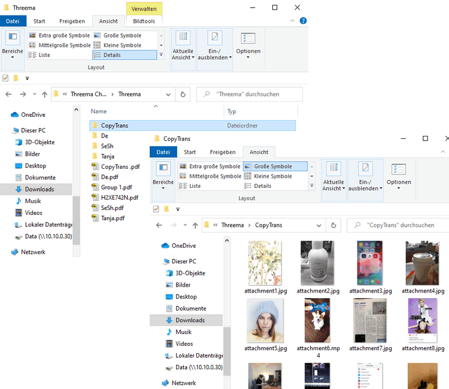Expand address bar history in Threema window
The image size is (449, 389).
pyautogui.click(x=168, y=95)
